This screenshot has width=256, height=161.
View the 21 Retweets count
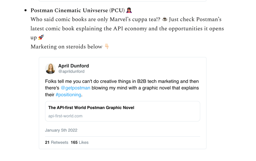click(x=57, y=143)
